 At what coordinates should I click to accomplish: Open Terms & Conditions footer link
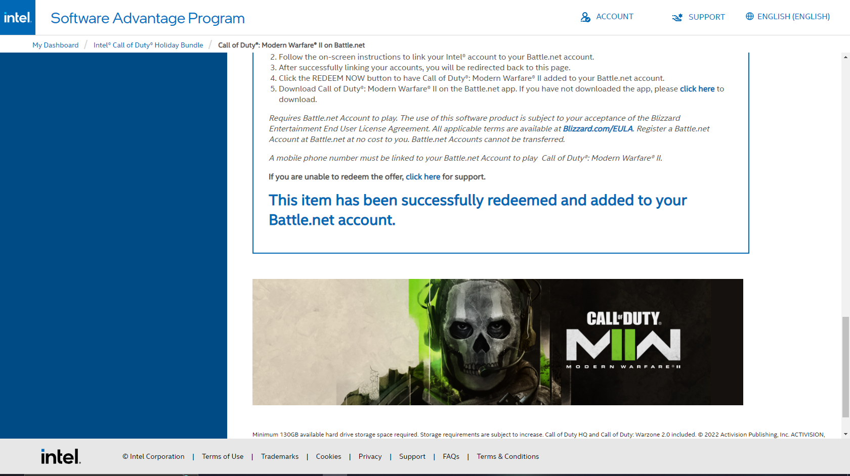pos(508,456)
